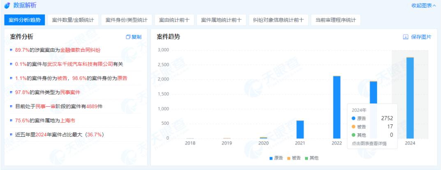Go to 案件属地统计前十 tab
This screenshot has width=444, height=170.
221,20
